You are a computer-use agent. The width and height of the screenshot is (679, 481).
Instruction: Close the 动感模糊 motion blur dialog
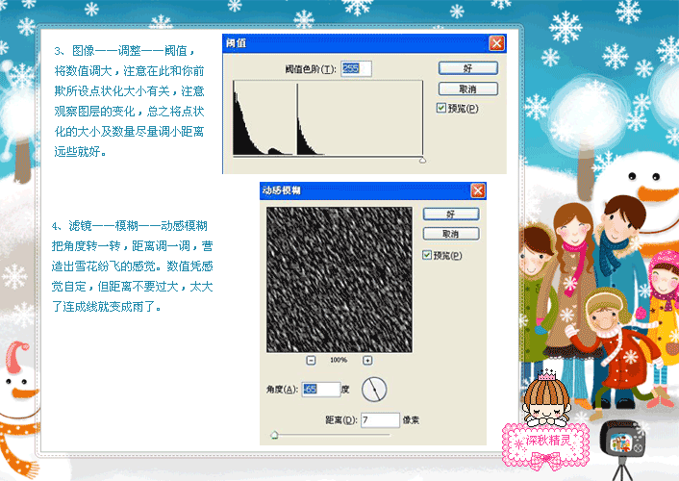476,190
